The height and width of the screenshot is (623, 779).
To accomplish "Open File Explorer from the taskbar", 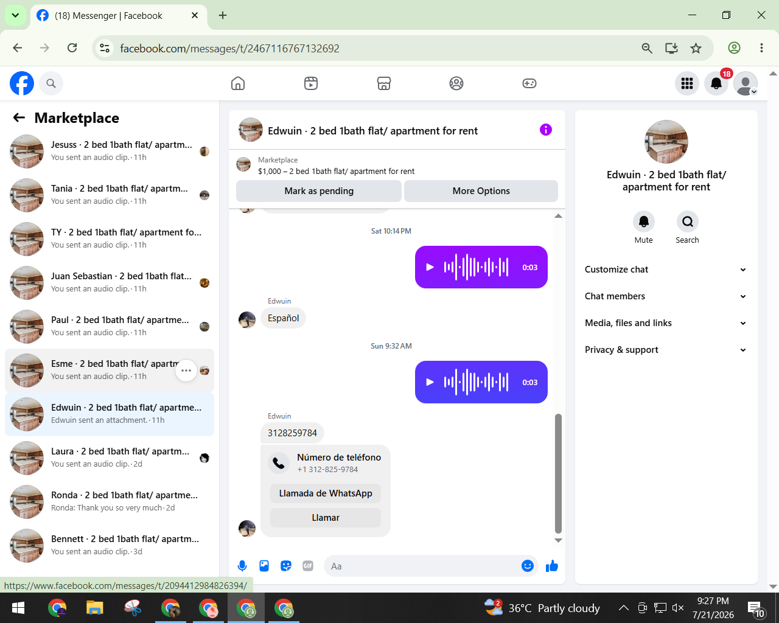I will point(95,608).
